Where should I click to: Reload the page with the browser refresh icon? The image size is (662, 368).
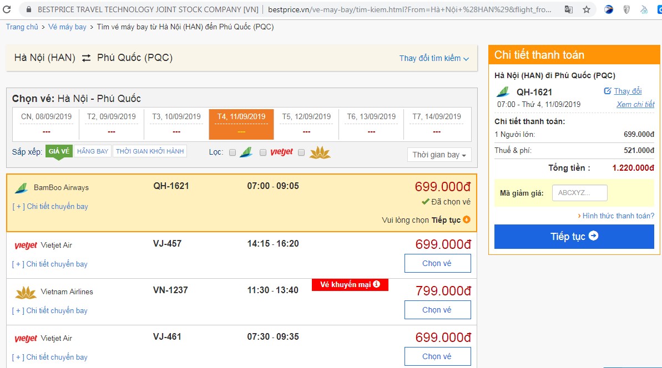[7, 9]
